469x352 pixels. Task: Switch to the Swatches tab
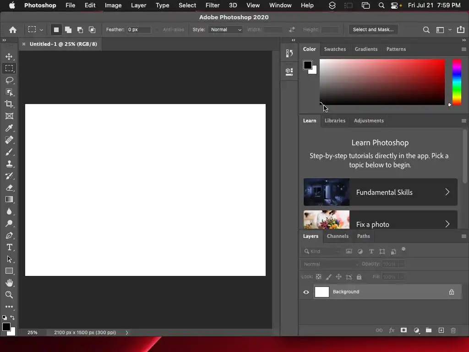[335, 49]
